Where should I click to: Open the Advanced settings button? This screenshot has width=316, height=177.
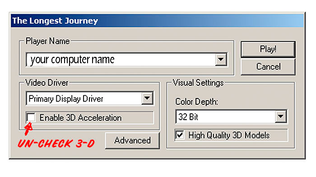(132, 140)
